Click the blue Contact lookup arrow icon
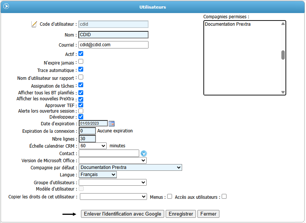 (x=144, y=154)
